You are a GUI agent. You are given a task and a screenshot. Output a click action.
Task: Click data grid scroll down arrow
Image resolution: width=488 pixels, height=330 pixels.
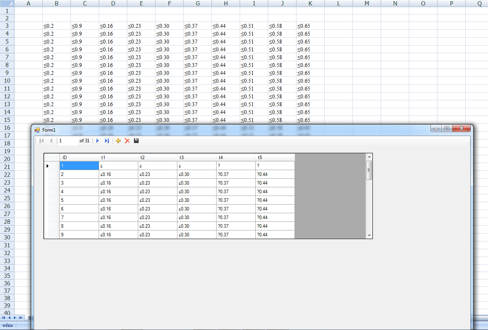(x=369, y=235)
